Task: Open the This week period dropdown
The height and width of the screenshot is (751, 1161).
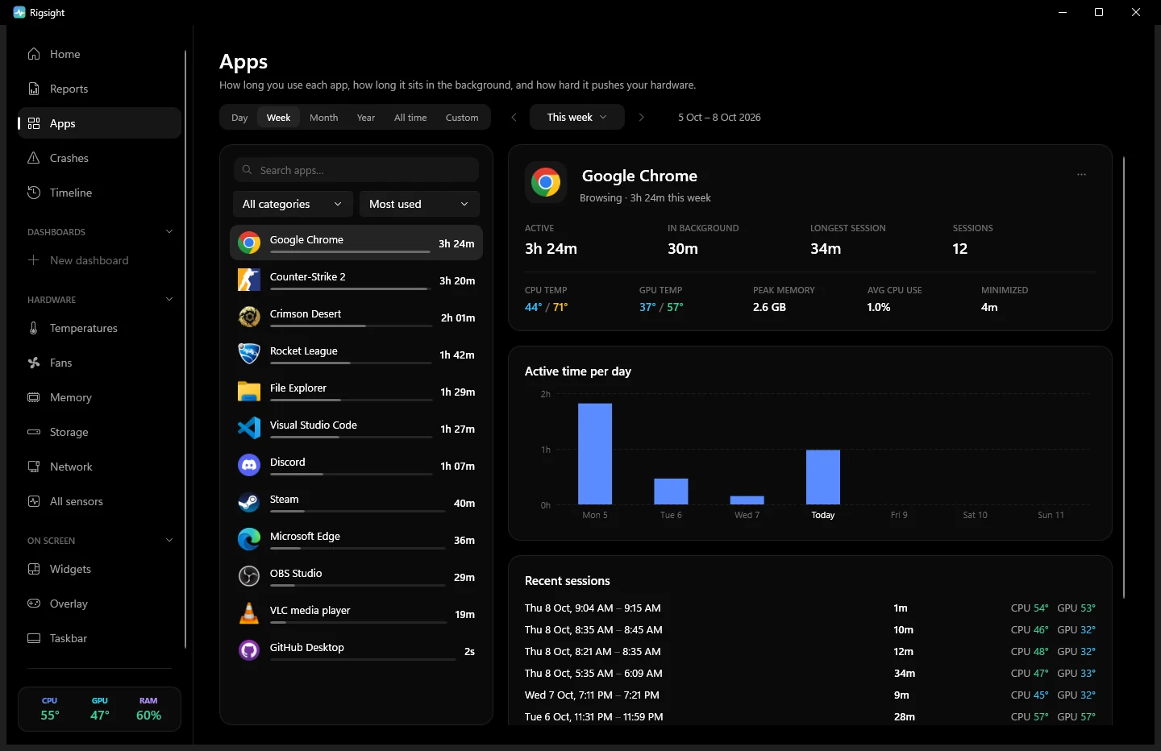Action: point(577,117)
